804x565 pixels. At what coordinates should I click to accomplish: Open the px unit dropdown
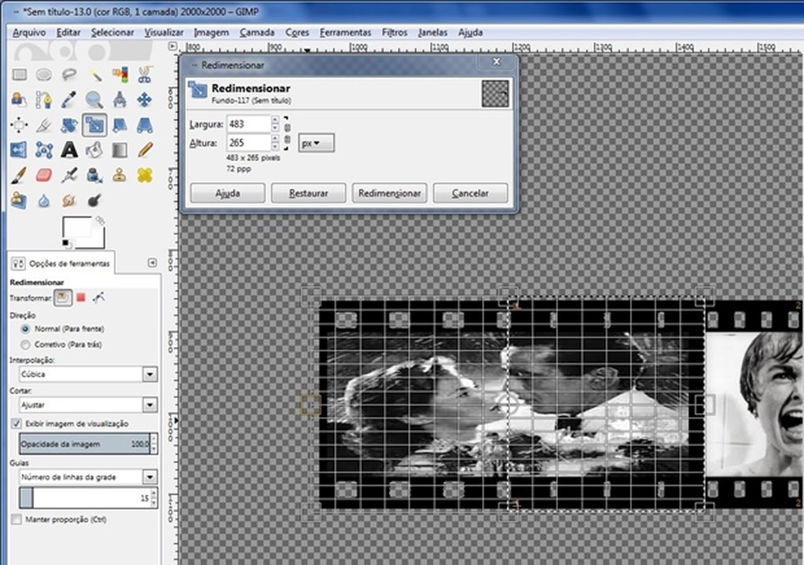tap(315, 143)
